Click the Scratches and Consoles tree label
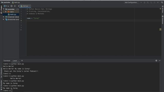This screenshot has width=164, height=92. (13, 19)
